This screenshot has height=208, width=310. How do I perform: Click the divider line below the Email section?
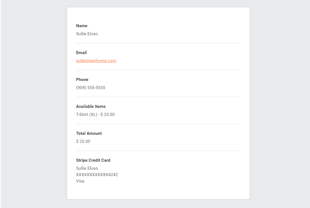click(x=158, y=70)
